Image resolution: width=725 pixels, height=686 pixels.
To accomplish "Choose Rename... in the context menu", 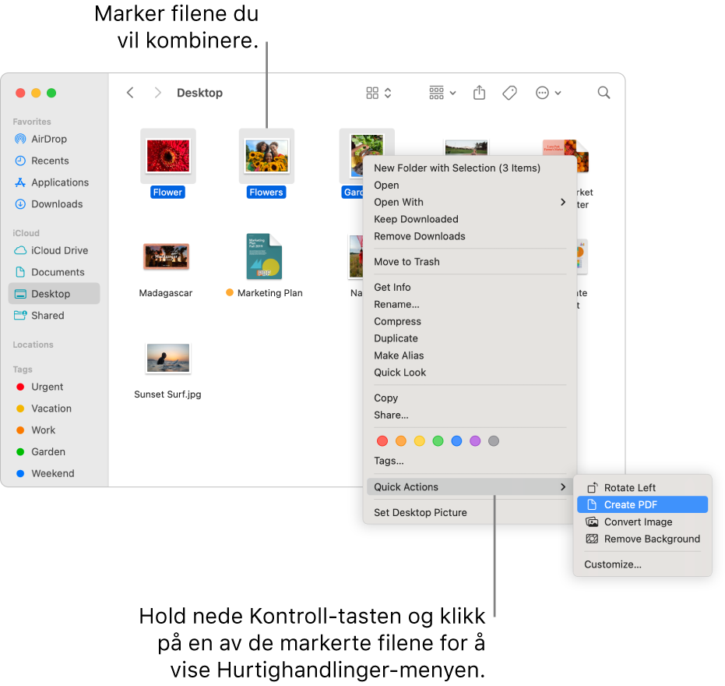I will (470, 305).
